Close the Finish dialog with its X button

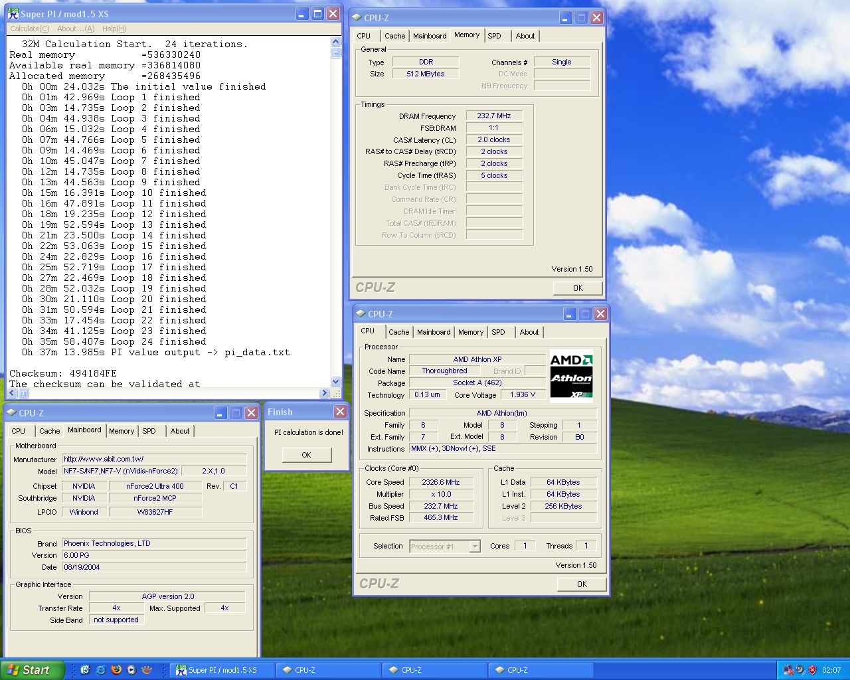click(x=340, y=412)
